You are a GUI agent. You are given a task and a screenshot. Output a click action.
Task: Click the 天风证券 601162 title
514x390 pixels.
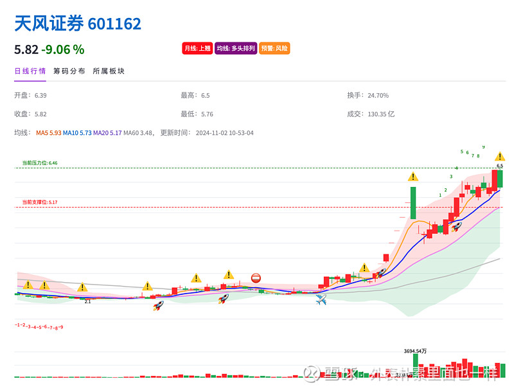(x=78, y=24)
